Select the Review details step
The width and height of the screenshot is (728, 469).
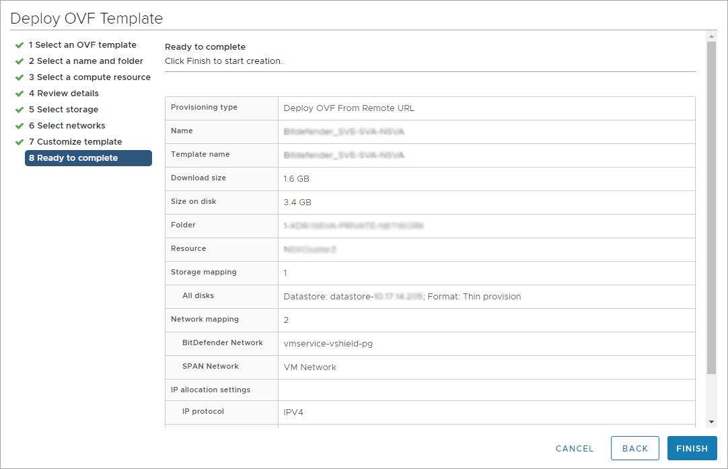[64, 93]
